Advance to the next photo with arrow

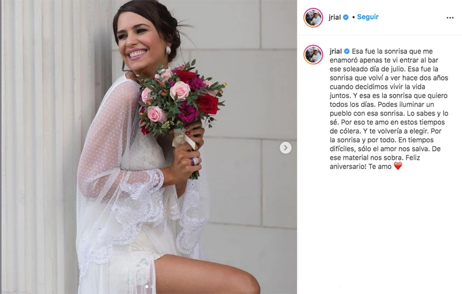[285, 148]
